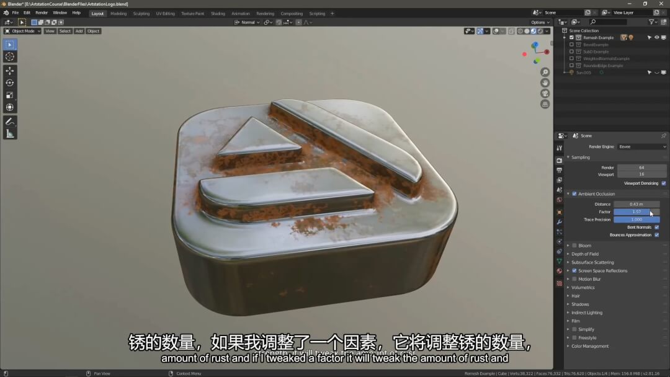Select the Annotate tool
The width and height of the screenshot is (670, 377).
10,122
